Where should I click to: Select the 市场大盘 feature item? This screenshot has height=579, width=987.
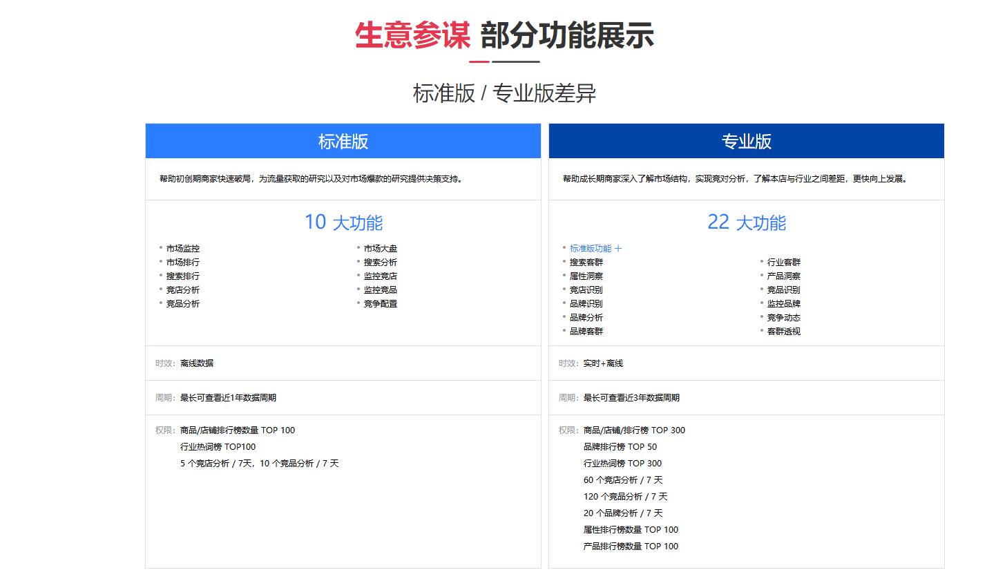pos(380,247)
